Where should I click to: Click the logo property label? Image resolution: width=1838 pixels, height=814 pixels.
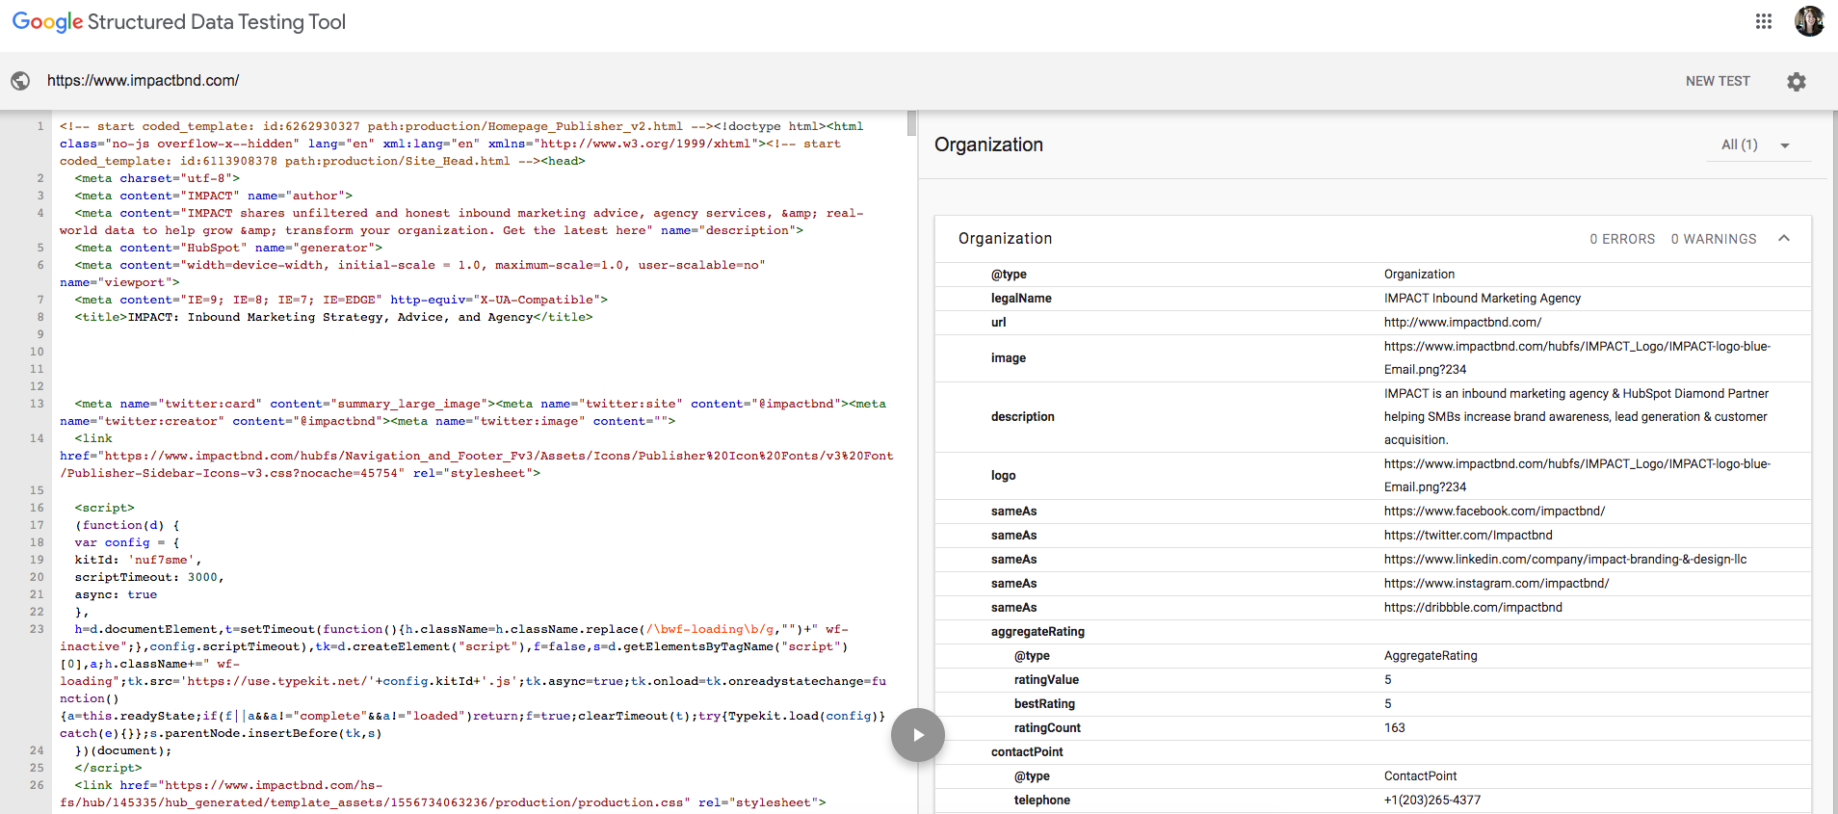(x=1003, y=476)
